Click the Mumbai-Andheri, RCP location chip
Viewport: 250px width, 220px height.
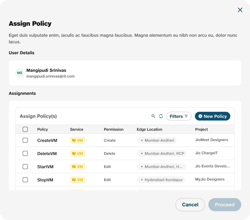(x=162, y=153)
